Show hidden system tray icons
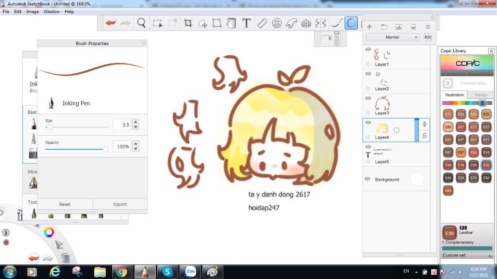Image resolution: width=497 pixels, height=279 pixels. (x=416, y=272)
